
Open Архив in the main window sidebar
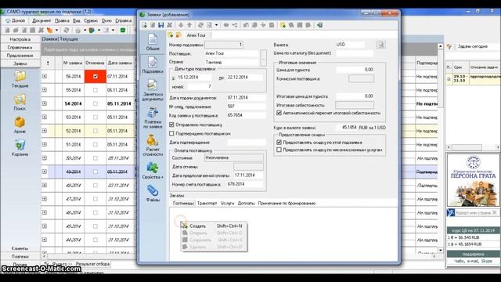point(20,125)
